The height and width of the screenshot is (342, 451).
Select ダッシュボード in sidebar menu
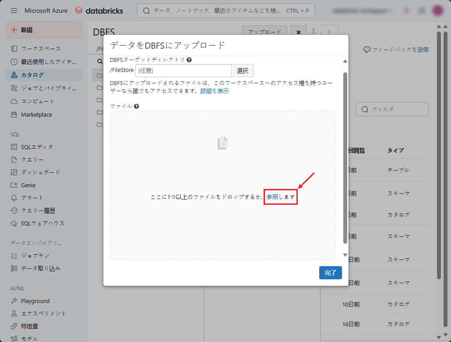pos(41,172)
